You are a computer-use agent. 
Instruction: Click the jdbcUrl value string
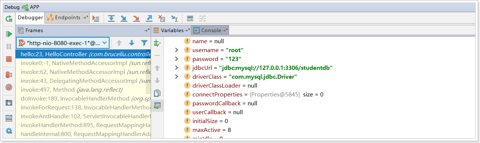click(276, 68)
